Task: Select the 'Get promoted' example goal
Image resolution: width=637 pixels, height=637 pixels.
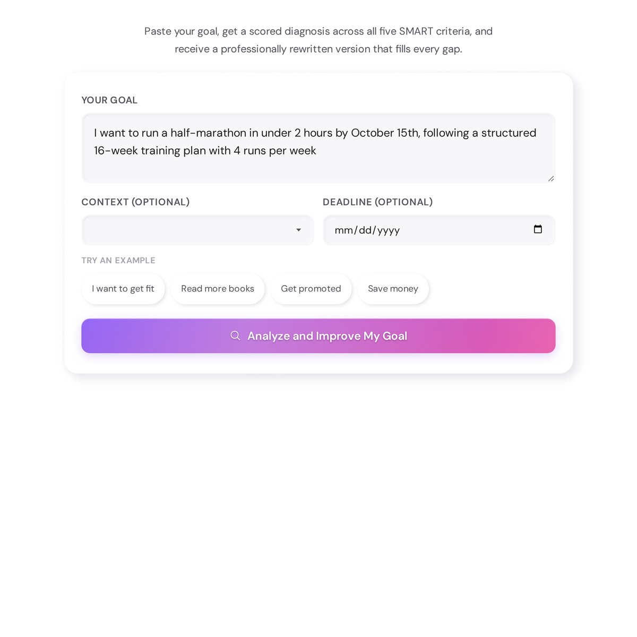Action: [311, 288]
